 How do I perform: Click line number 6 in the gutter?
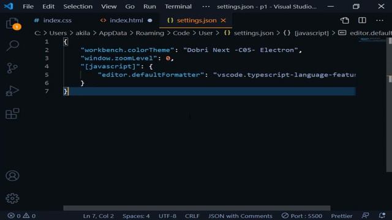pos(47,83)
